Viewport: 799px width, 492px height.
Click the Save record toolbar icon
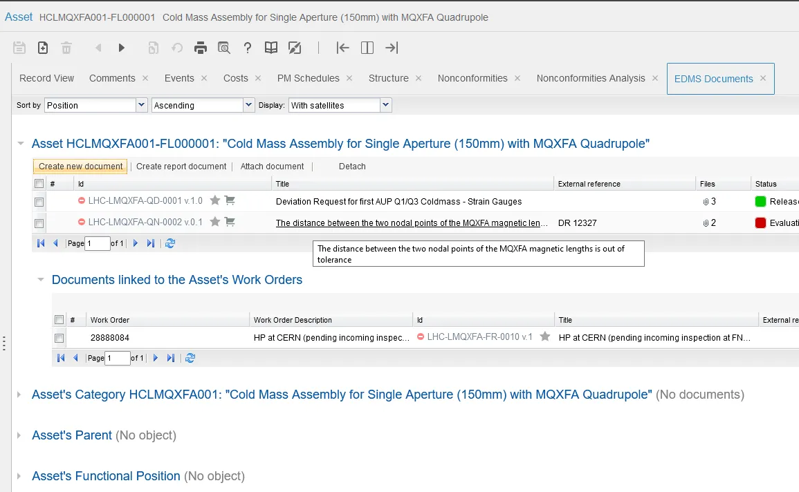click(x=19, y=48)
